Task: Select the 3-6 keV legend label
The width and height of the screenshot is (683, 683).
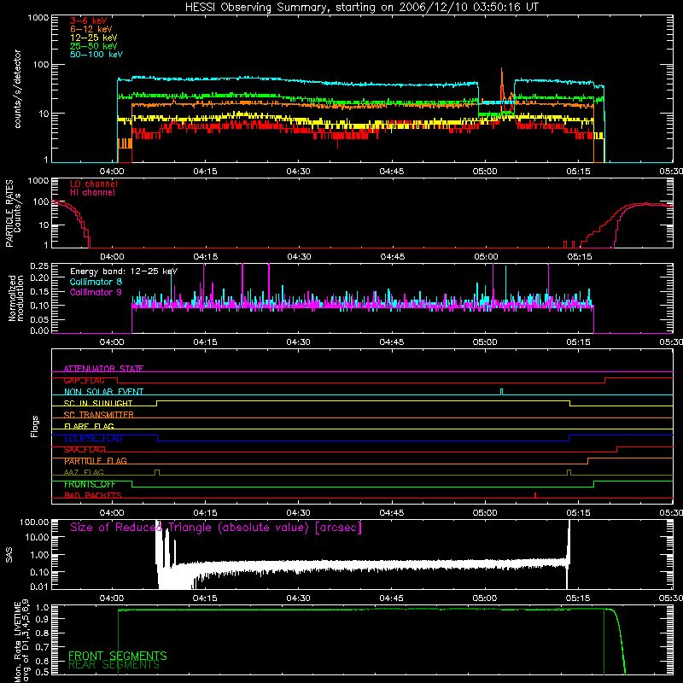Action: (89, 20)
